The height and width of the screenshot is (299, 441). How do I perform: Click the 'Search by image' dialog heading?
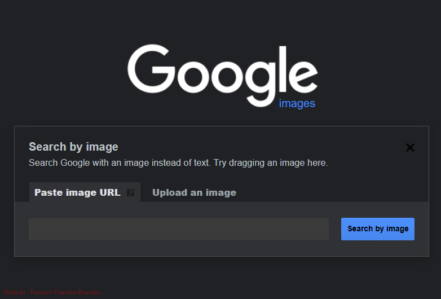click(73, 147)
